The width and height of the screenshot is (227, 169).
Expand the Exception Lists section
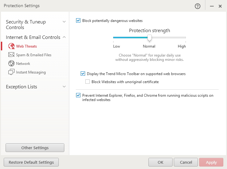(64, 87)
